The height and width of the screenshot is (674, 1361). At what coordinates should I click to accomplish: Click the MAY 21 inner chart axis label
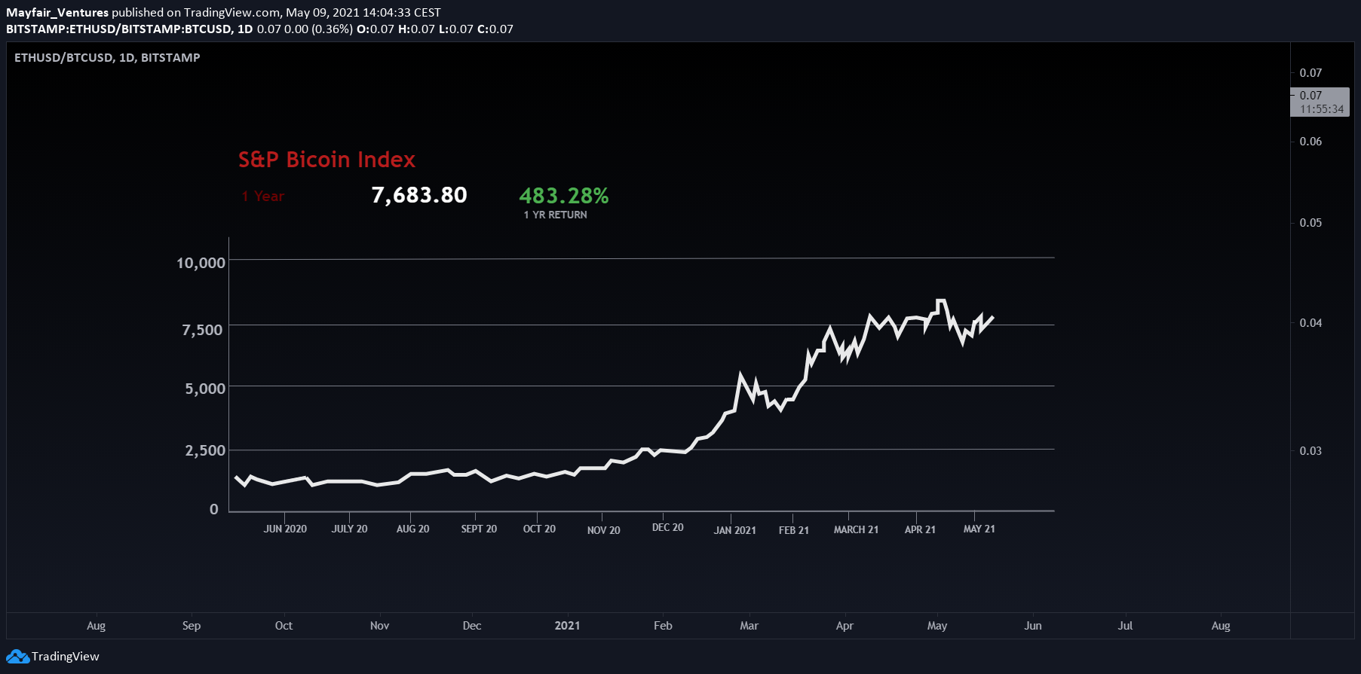coord(979,529)
